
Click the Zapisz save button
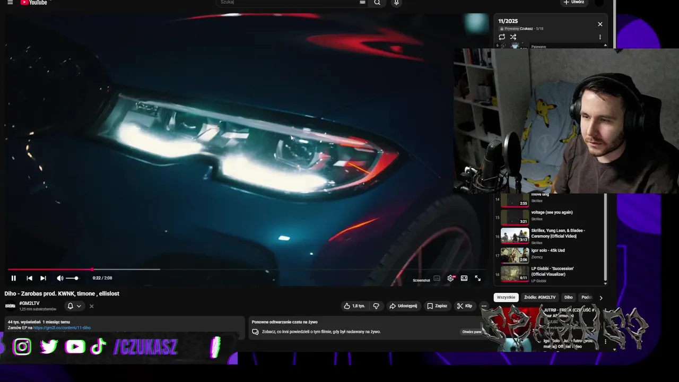tap(437, 306)
